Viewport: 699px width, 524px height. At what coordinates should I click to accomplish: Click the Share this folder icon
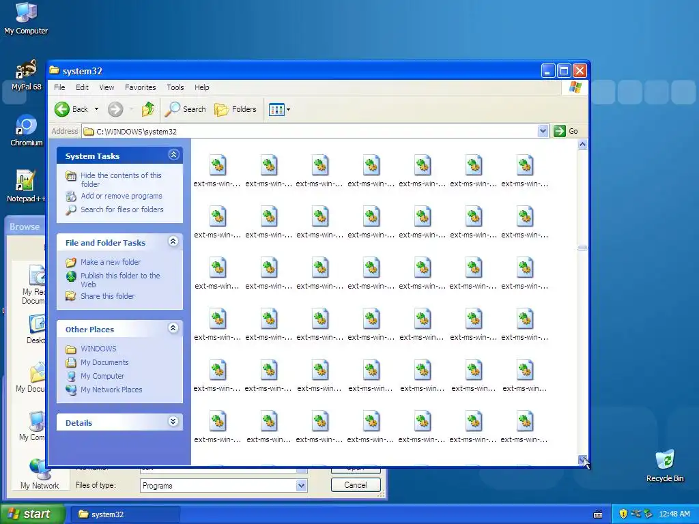click(71, 296)
